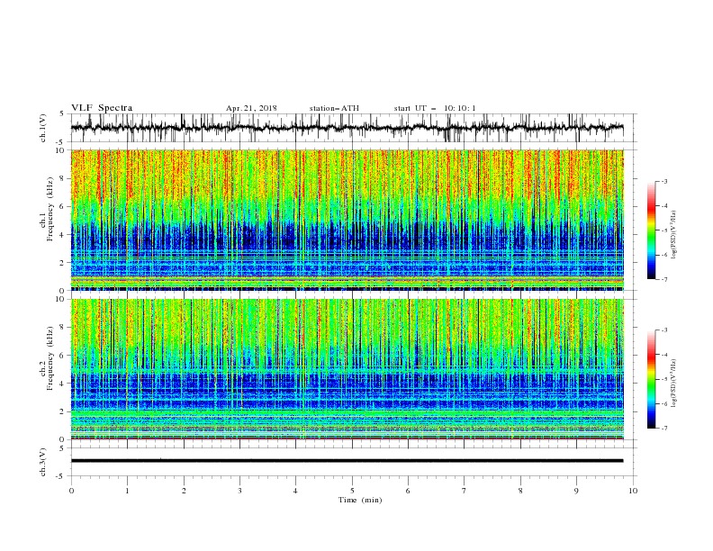Image resolution: width=713 pixels, height=551 pixels.
Task: Click the '-7' label on lower colorbar
Action: tap(663, 429)
